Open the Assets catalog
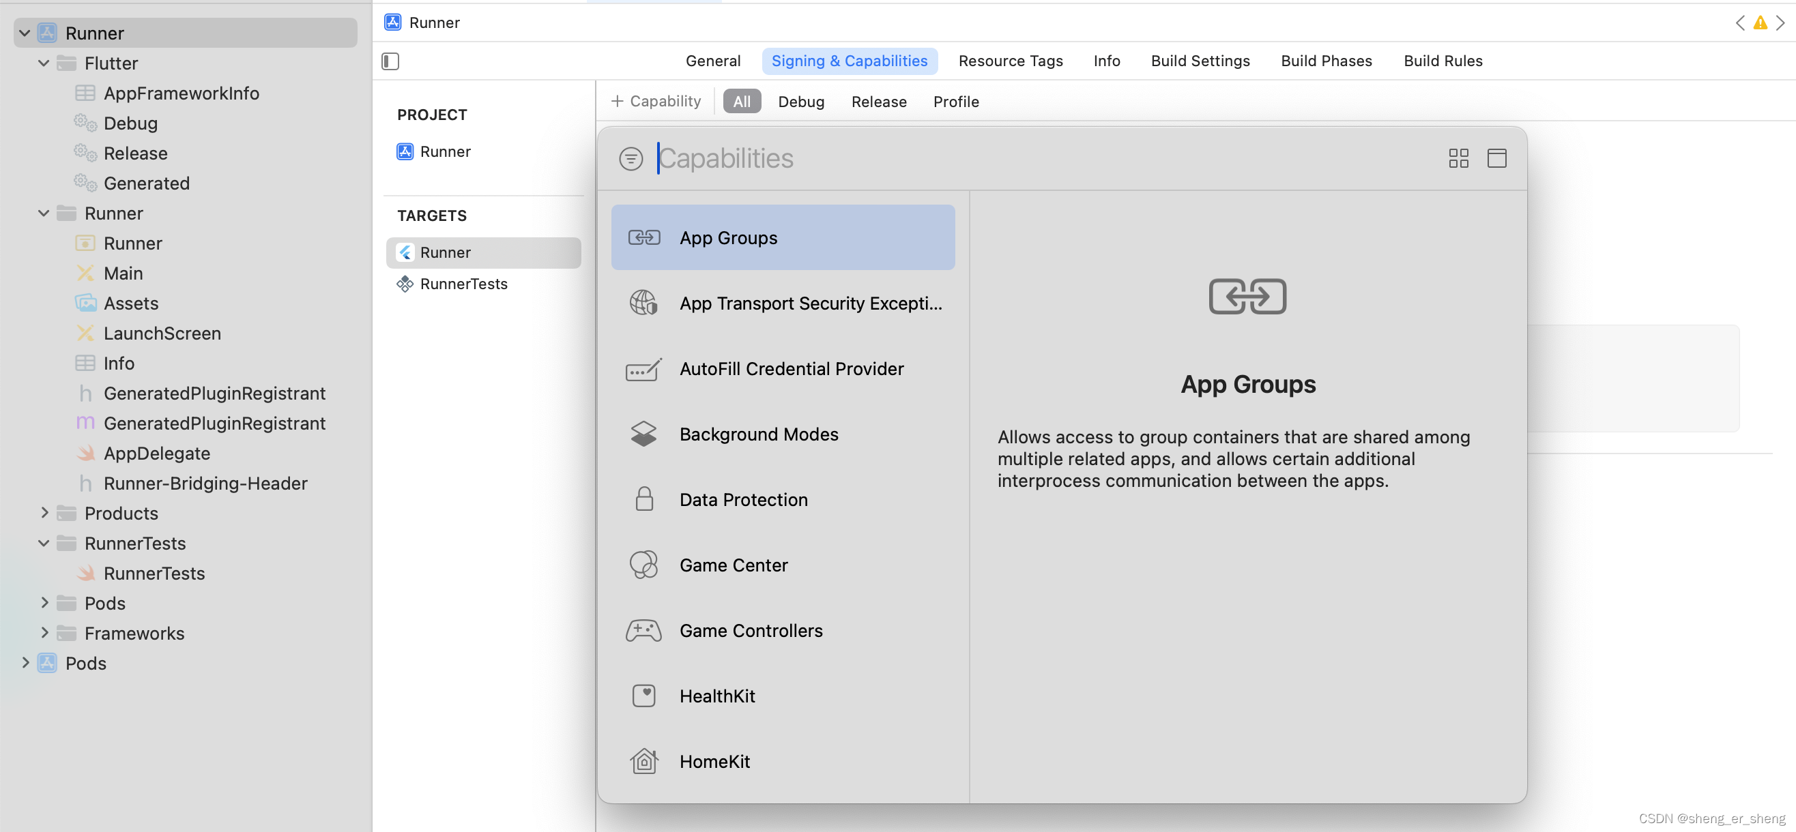1796x832 pixels. point(131,303)
